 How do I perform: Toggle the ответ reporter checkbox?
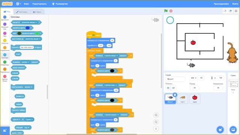[x=12, y=54]
